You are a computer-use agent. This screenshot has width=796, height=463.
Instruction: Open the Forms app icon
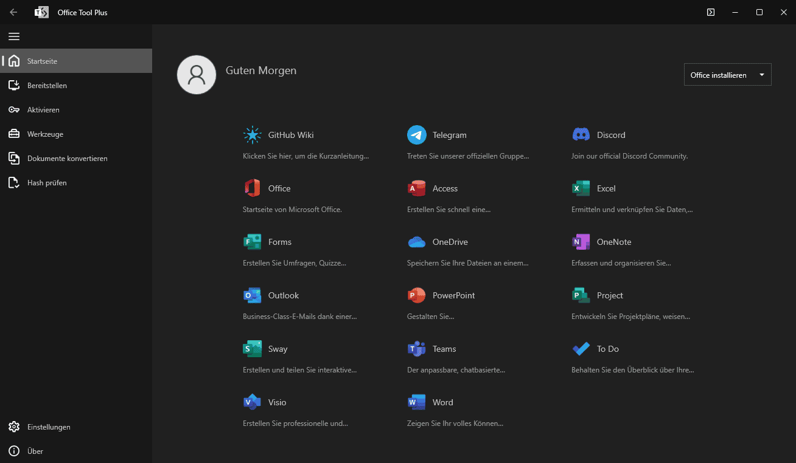[252, 242]
